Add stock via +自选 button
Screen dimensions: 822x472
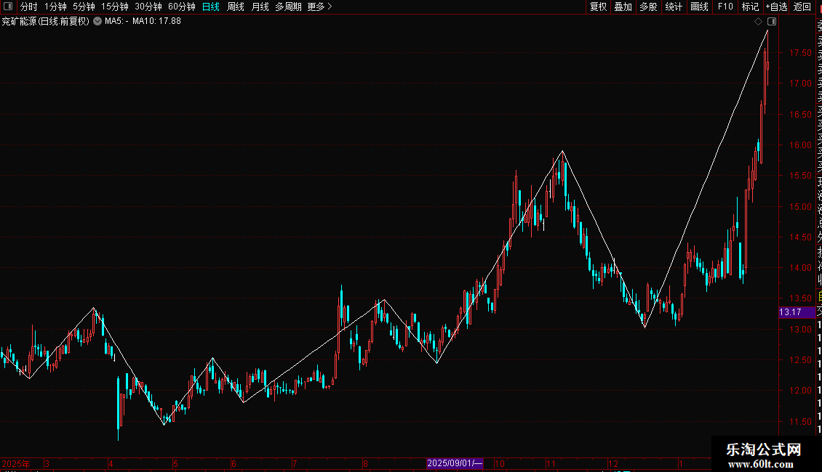coord(776,7)
